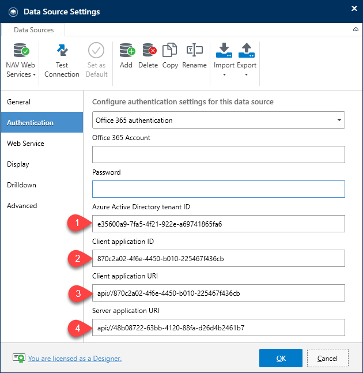This screenshot has height=373, width=363.
Task: Add a new data source
Action: point(126,56)
